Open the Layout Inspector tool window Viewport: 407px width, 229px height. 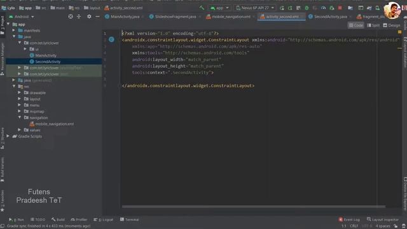(383, 219)
